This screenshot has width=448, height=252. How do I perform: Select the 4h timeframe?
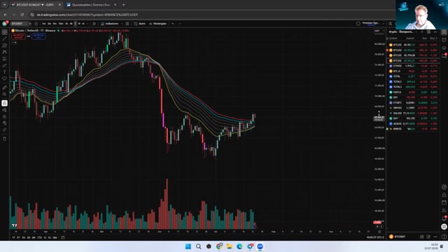coord(71,24)
